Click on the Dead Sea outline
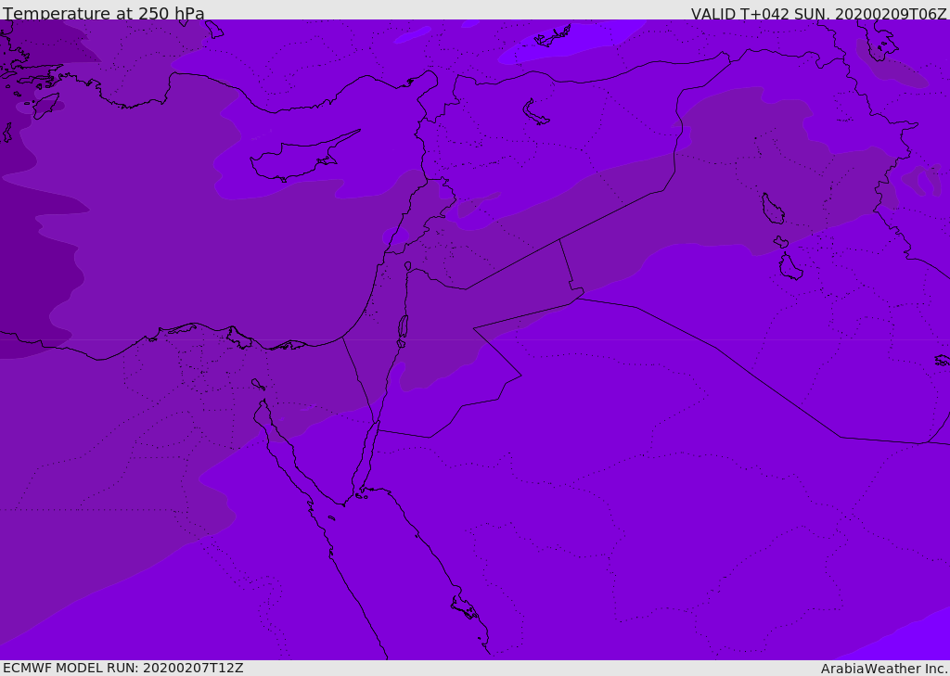 click(x=403, y=327)
